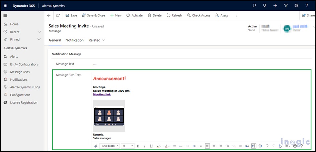Insert image using the image icon
316x152 pixels.
coord(247,146)
